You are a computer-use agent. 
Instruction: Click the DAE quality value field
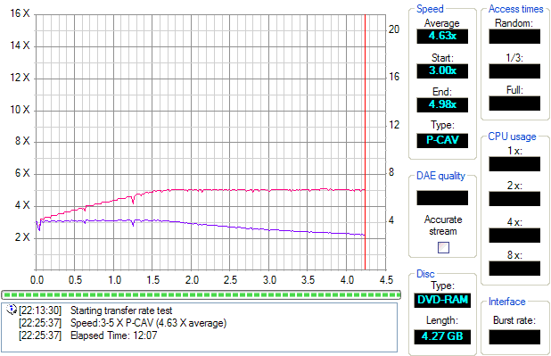[x=442, y=198]
